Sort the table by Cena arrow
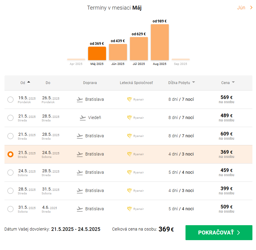 pyautogui.click(x=233, y=83)
